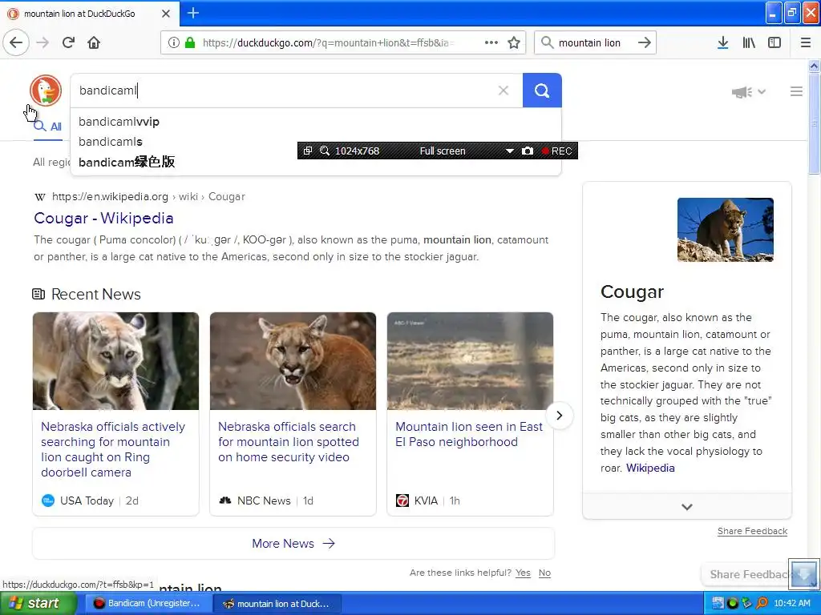Take screenshot with Bandicam camera icon
This screenshot has height=615, width=821.
[x=528, y=151]
